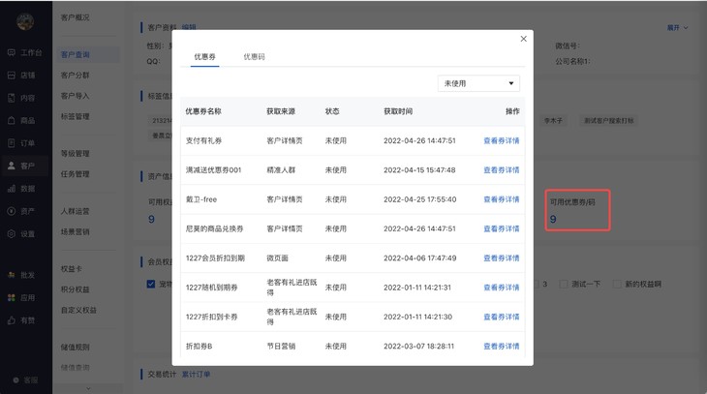Open the 未使用 status filter dropdown
707x394 pixels.
478,84
